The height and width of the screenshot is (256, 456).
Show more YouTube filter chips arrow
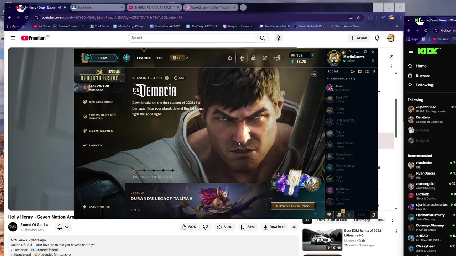392,220
